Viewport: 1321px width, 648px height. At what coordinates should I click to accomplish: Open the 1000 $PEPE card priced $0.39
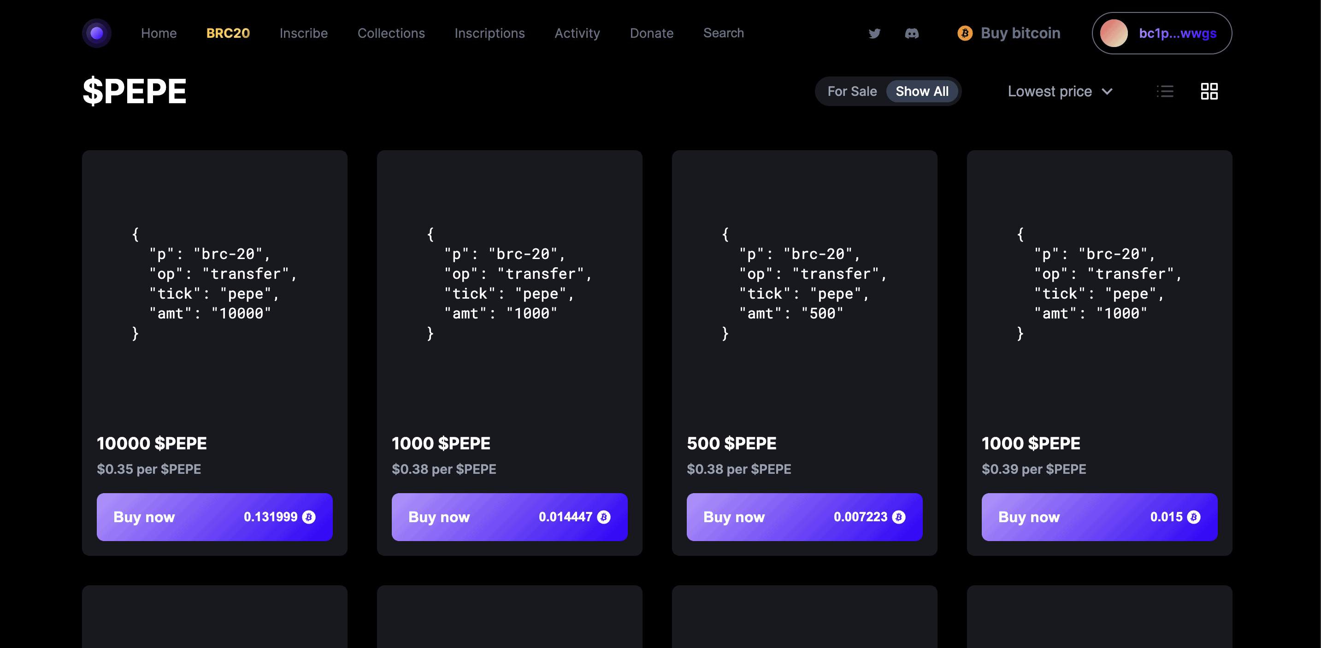click(x=1099, y=307)
